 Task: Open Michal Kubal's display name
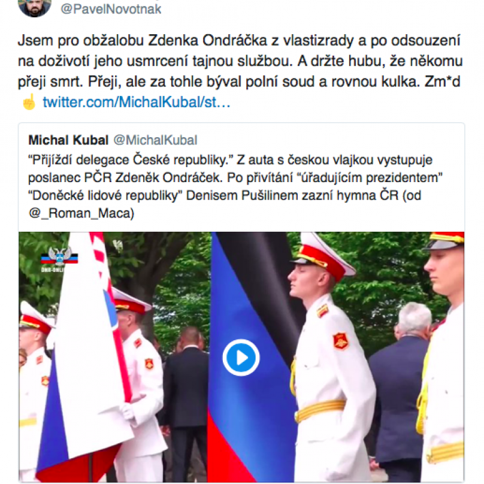click(68, 140)
